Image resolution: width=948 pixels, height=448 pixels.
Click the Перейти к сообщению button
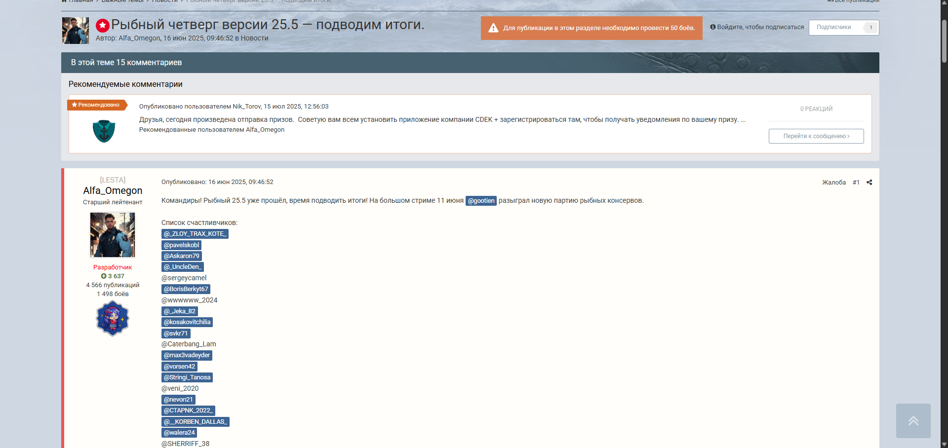point(816,136)
